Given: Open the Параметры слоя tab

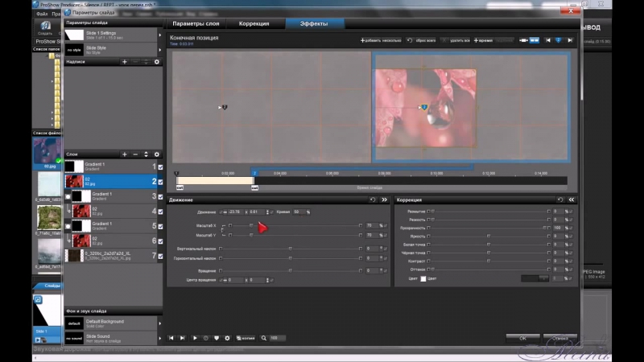Looking at the screenshot, I should pyautogui.click(x=196, y=24).
